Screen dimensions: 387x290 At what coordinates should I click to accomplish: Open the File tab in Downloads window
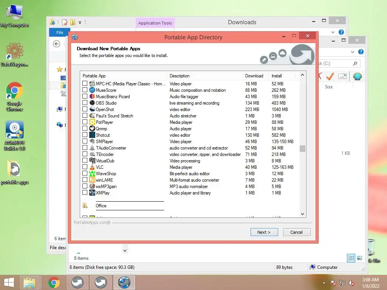[59, 32]
